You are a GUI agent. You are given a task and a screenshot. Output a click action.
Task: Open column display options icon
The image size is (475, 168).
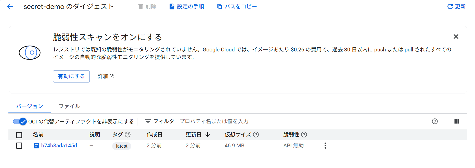point(457,121)
